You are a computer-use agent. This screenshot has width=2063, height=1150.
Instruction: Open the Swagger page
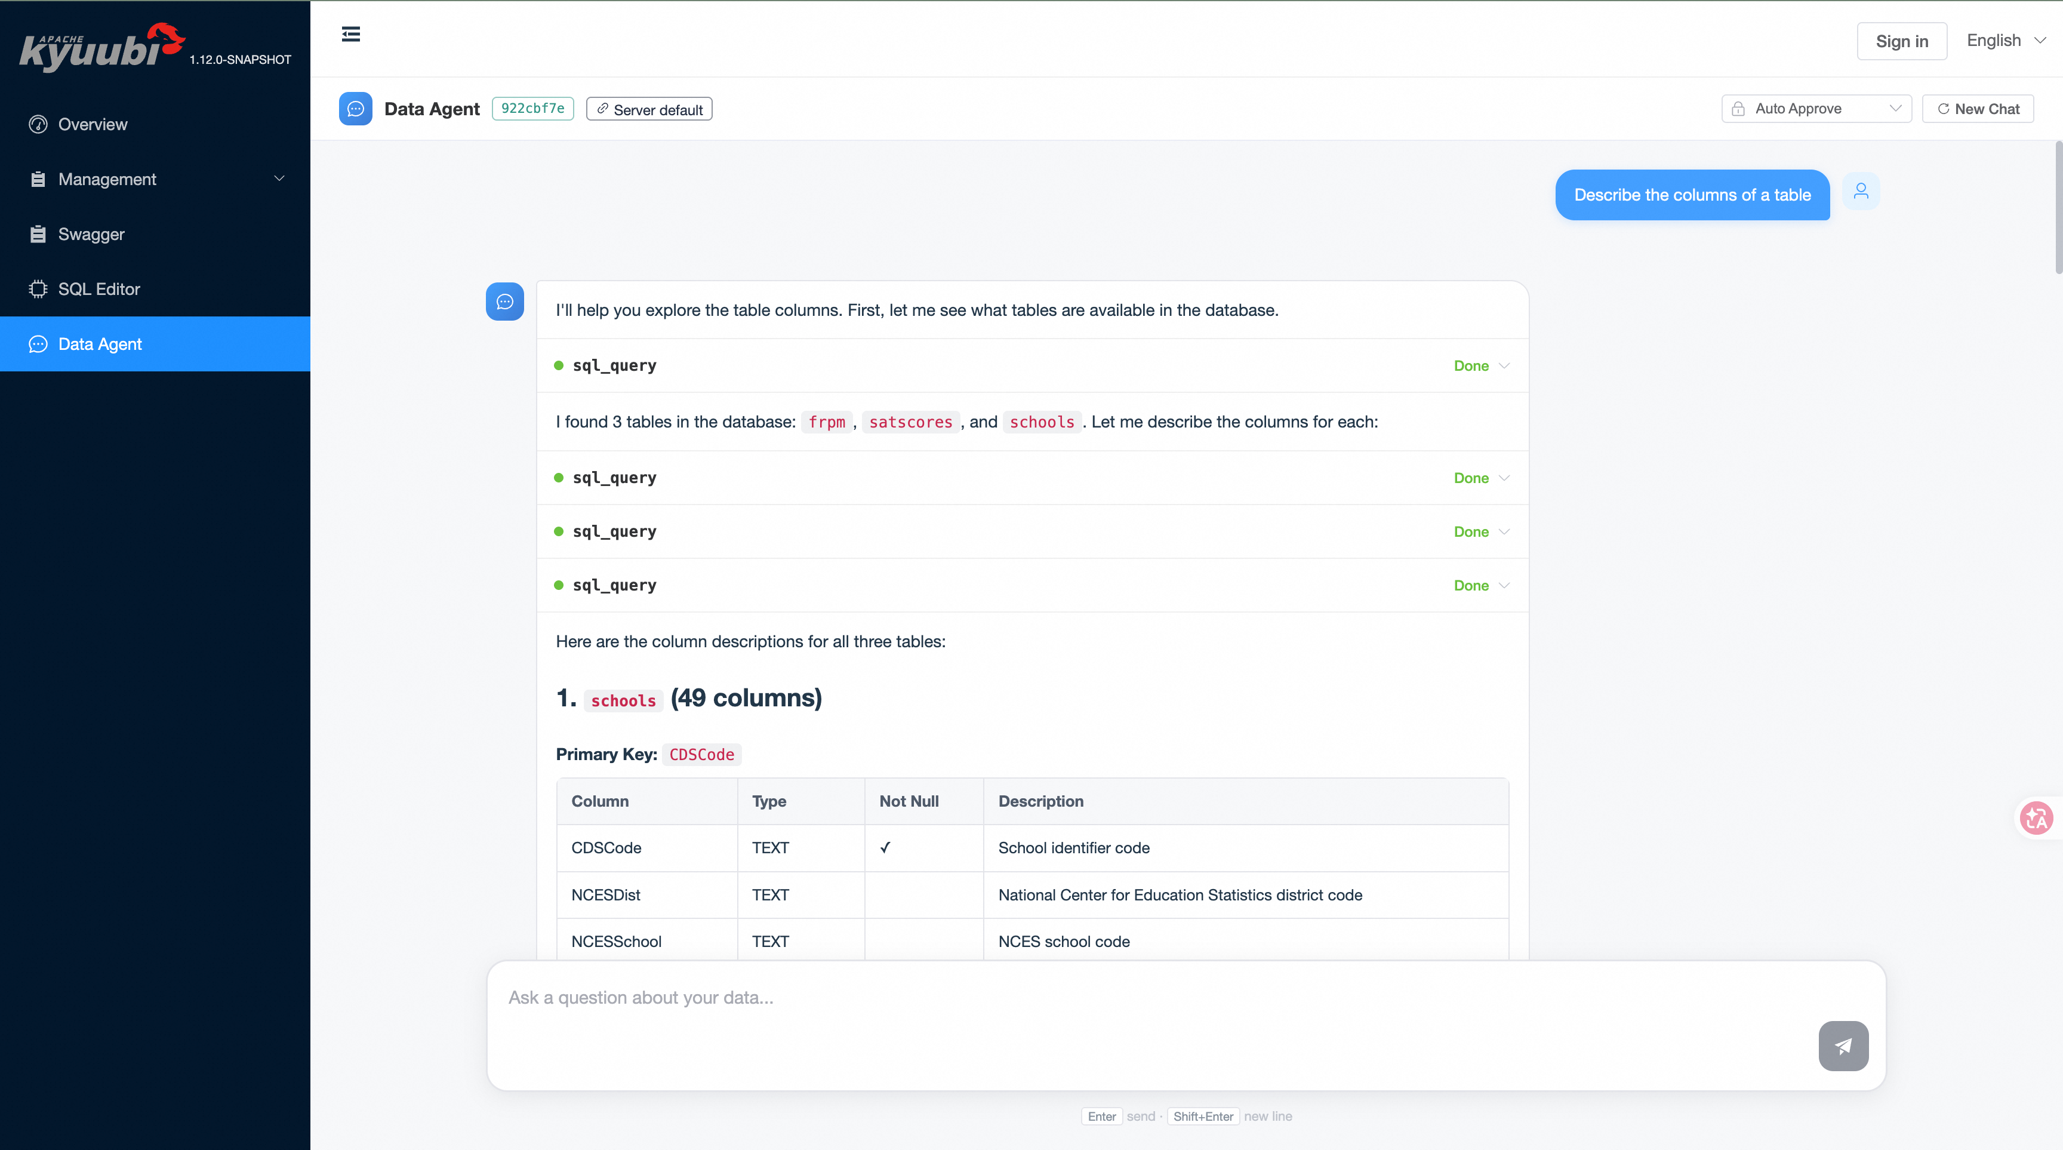click(155, 234)
